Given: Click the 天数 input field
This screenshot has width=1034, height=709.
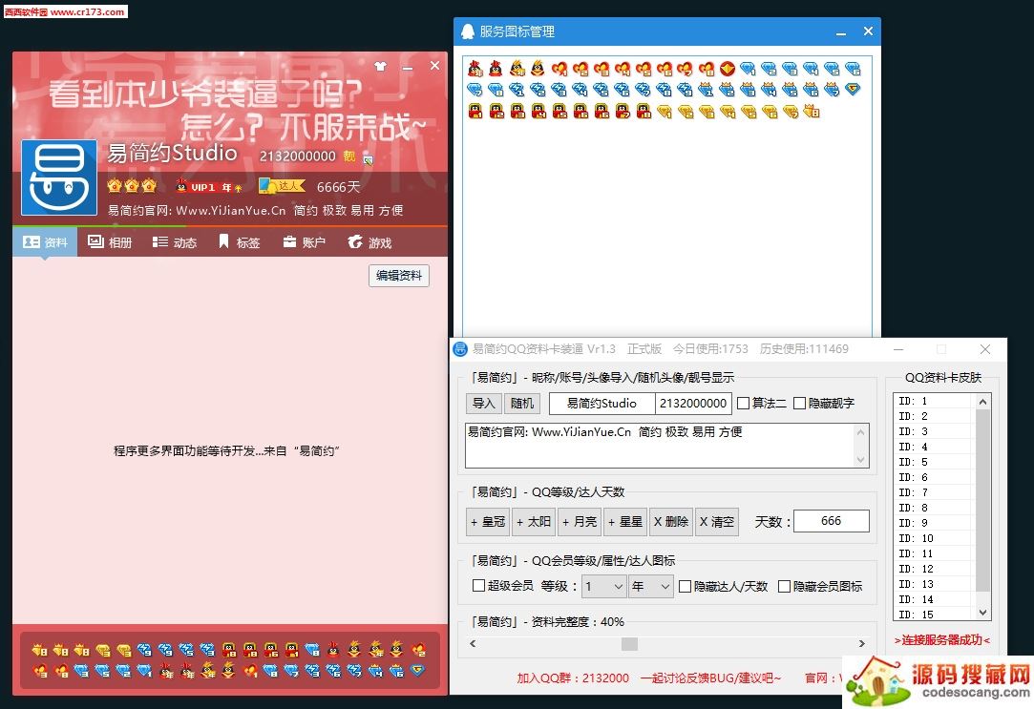Looking at the screenshot, I should (831, 521).
